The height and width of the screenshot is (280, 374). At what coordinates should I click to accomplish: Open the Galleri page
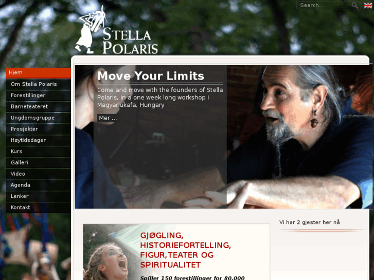tap(39, 162)
